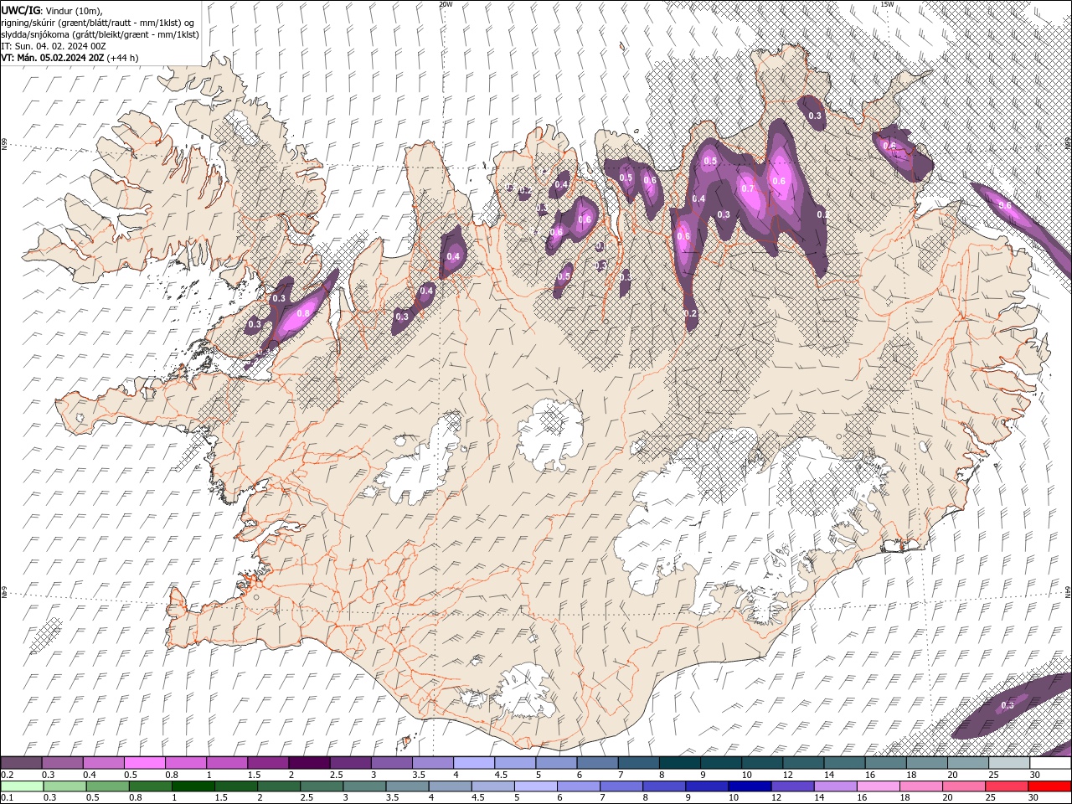Pick lower legend swatch between 0.5 and 0.8
Image resolution: width=1072 pixels, height=804 pixels.
pos(108,786)
